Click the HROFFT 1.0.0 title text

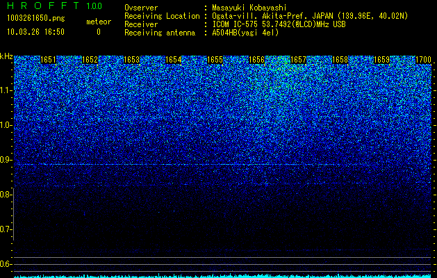pyautogui.click(x=54, y=6)
